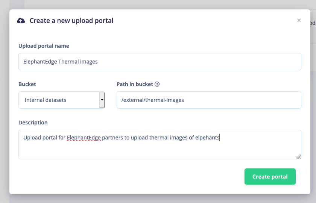Image resolution: width=316 pixels, height=203 pixels.
Task: Click the Upload portal name field
Action: click(x=160, y=62)
